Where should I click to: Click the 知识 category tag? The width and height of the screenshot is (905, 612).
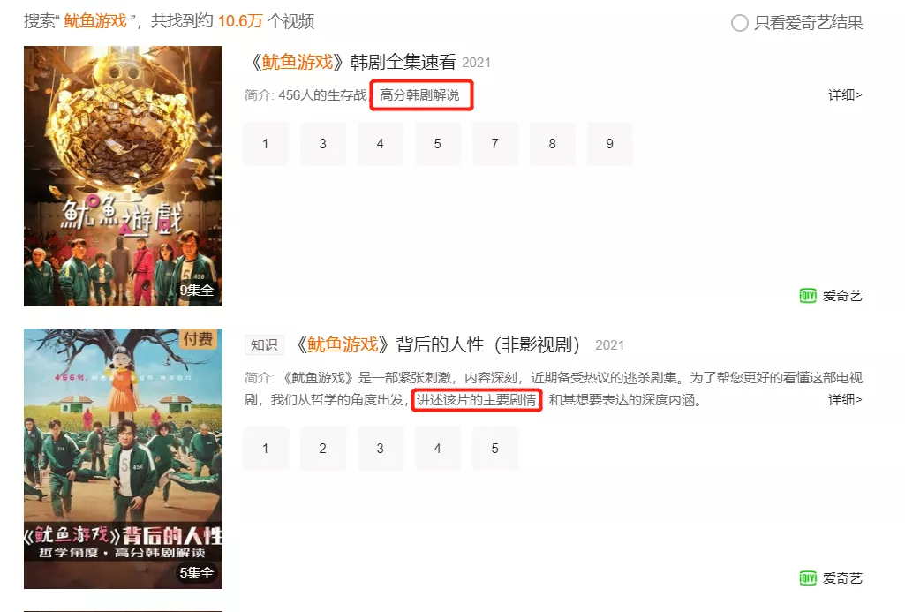(264, 344)
